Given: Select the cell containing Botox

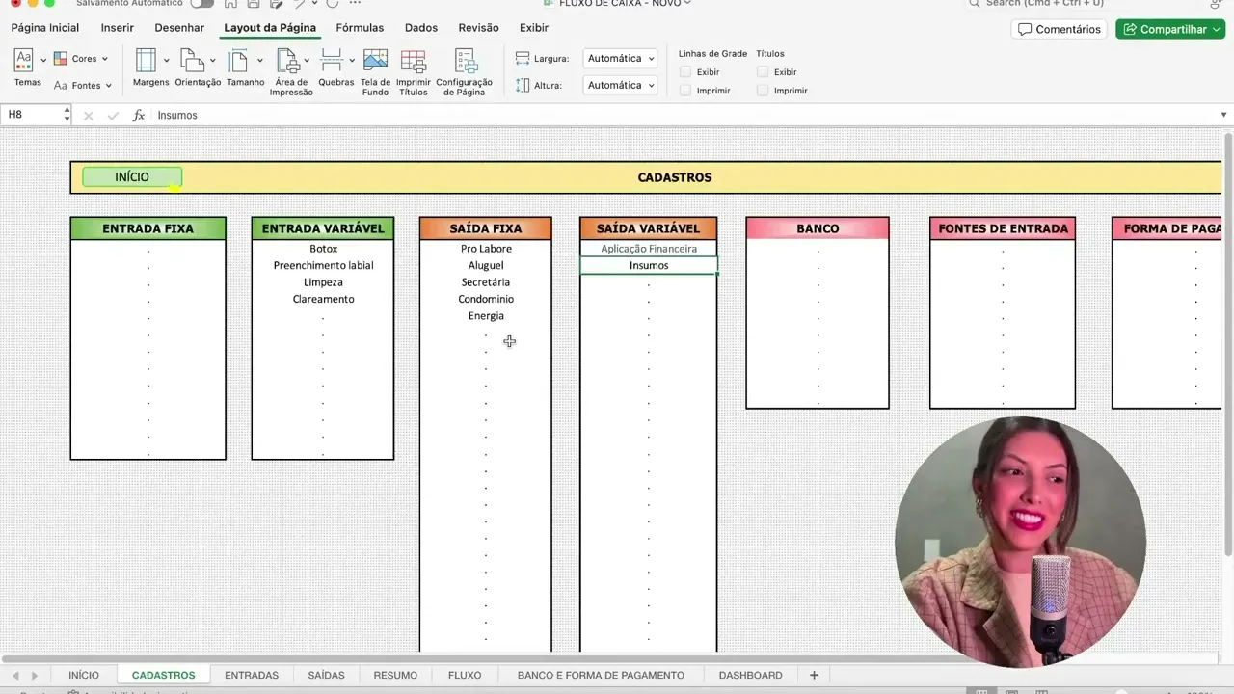Looking at the screenshot, I should tap(323, 249).
